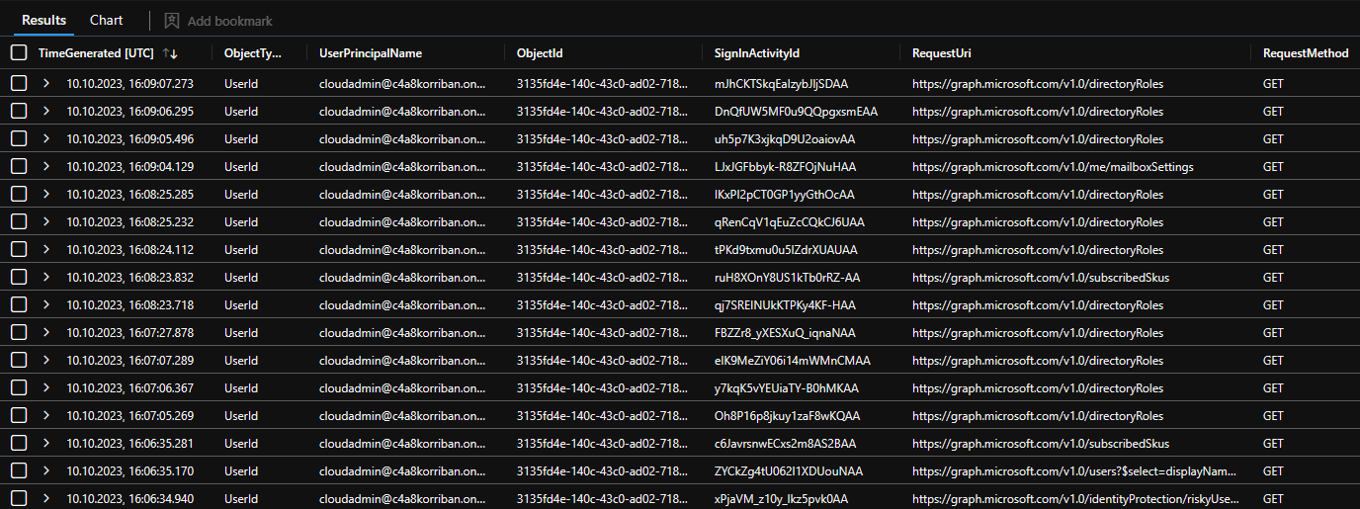Click the ObjectId column header
The width and height of the screenshot is (1360, 509).
click(x=540, y=53)
